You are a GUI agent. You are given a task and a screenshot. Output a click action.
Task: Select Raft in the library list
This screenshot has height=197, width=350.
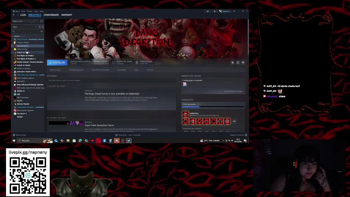point(18,94)
